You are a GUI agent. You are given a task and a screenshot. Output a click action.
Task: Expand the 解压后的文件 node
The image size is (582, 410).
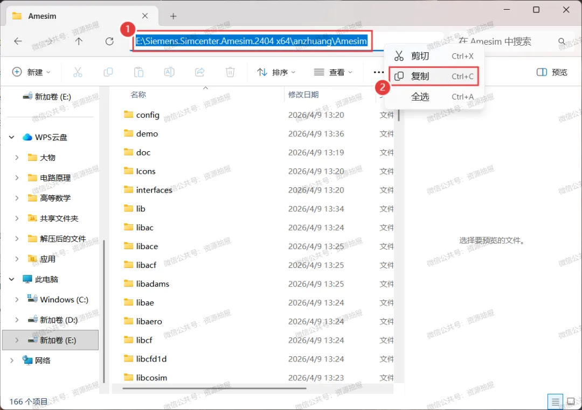pos(17,239)
